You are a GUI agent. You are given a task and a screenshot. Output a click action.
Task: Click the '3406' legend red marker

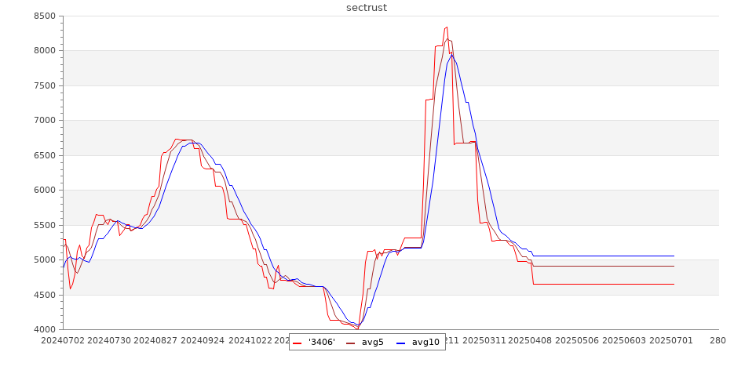point(298,343)
